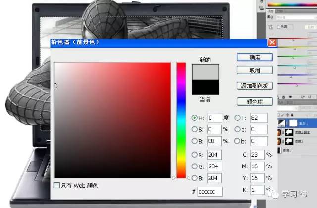Viewport: 317px width, 208px height.
Task: Select the Lab a radio button
Action: 237,129
